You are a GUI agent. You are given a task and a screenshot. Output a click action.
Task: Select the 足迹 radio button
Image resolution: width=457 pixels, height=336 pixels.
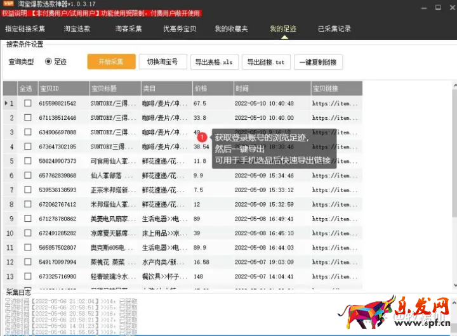pos(48,62)
